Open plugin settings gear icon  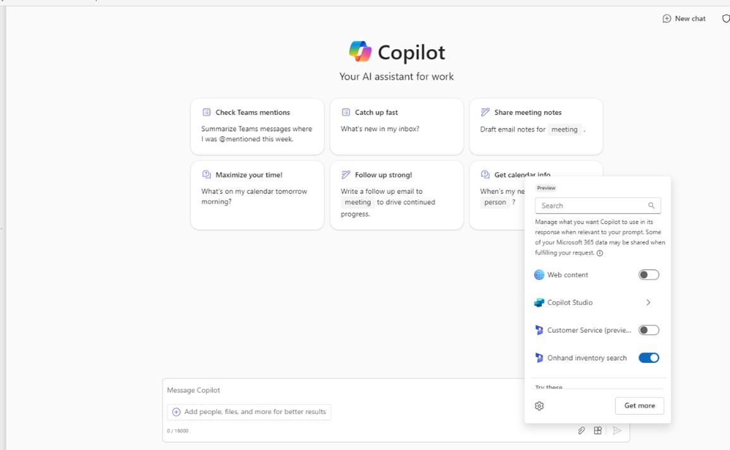point(539,406)
